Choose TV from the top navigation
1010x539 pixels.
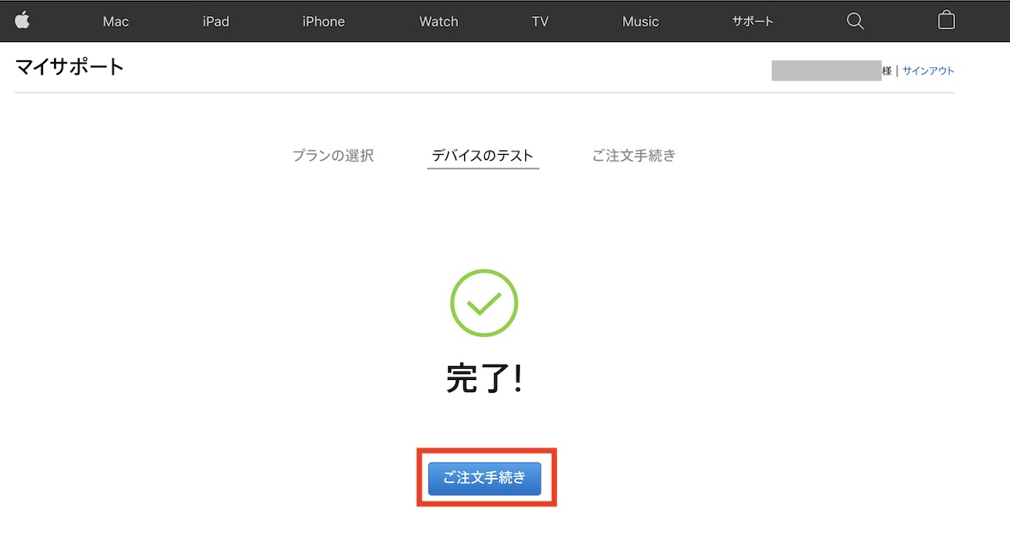pos(540,21)
